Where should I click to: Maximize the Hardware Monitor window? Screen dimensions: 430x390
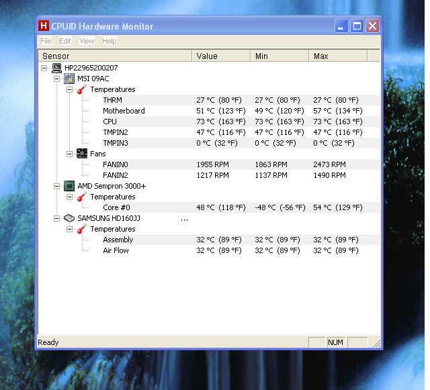coord(357,26)
